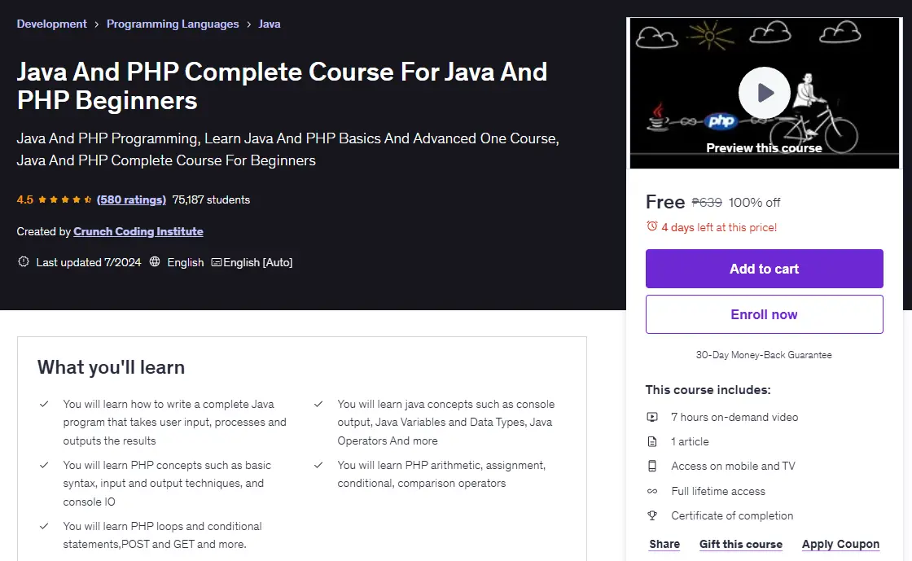Image resolution: width=912 pixels, height=561 pixels.
Task: Open the Programming Languages breadcrumb
Action: pyautogui.click(x=173, y=24)
